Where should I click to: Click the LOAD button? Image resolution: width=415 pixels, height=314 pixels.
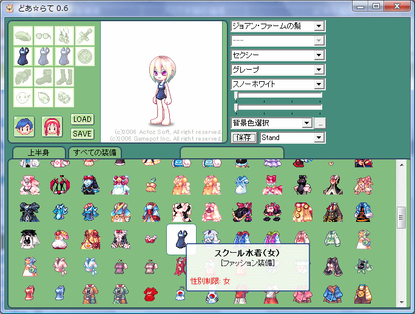tap(83, 119)
